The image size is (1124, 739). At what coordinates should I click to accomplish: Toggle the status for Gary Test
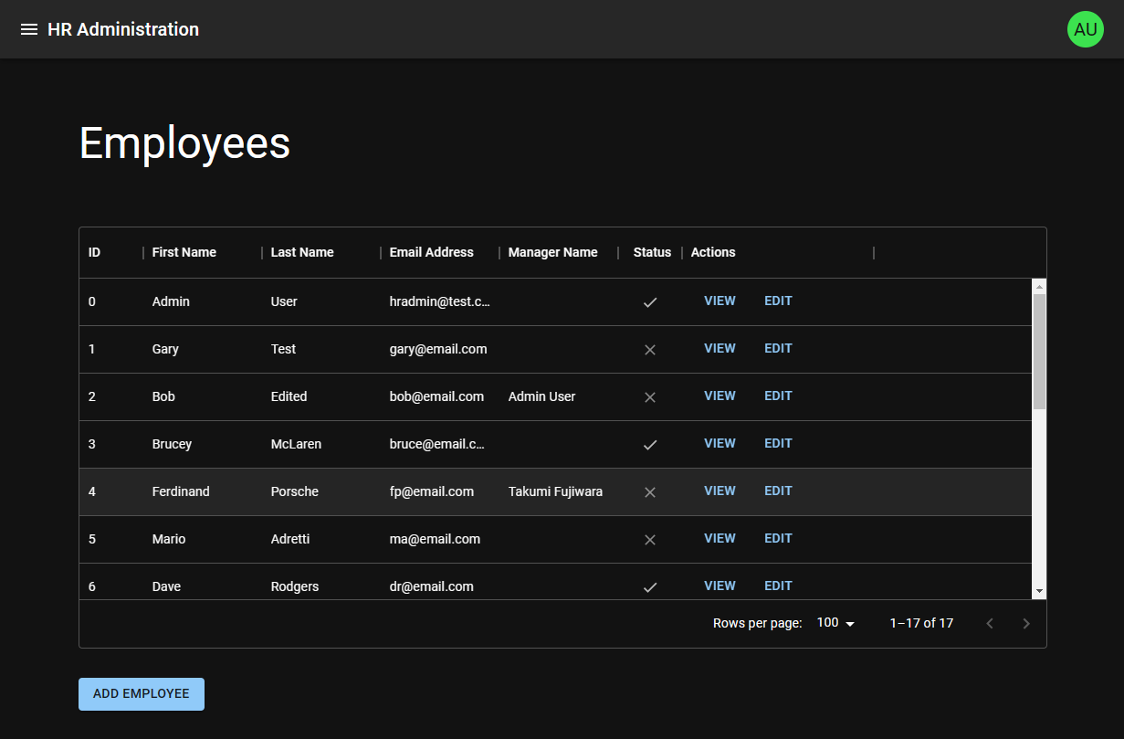point(649,349)
